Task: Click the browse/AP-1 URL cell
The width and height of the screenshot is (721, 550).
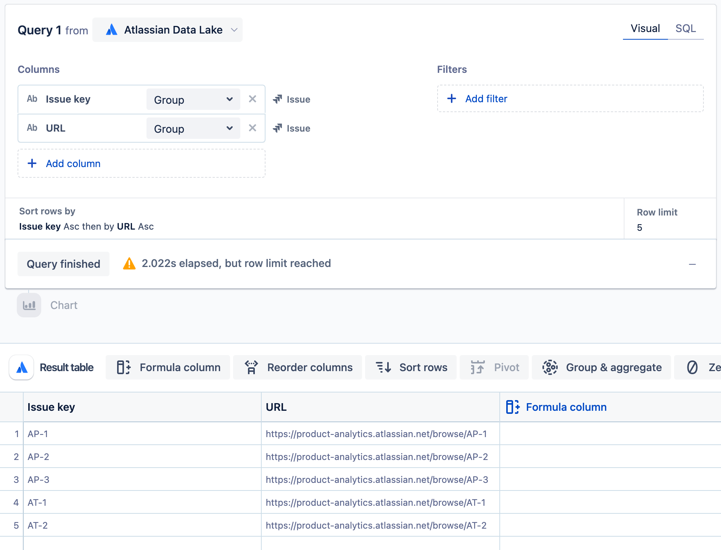Action: (x=380, y=434)
